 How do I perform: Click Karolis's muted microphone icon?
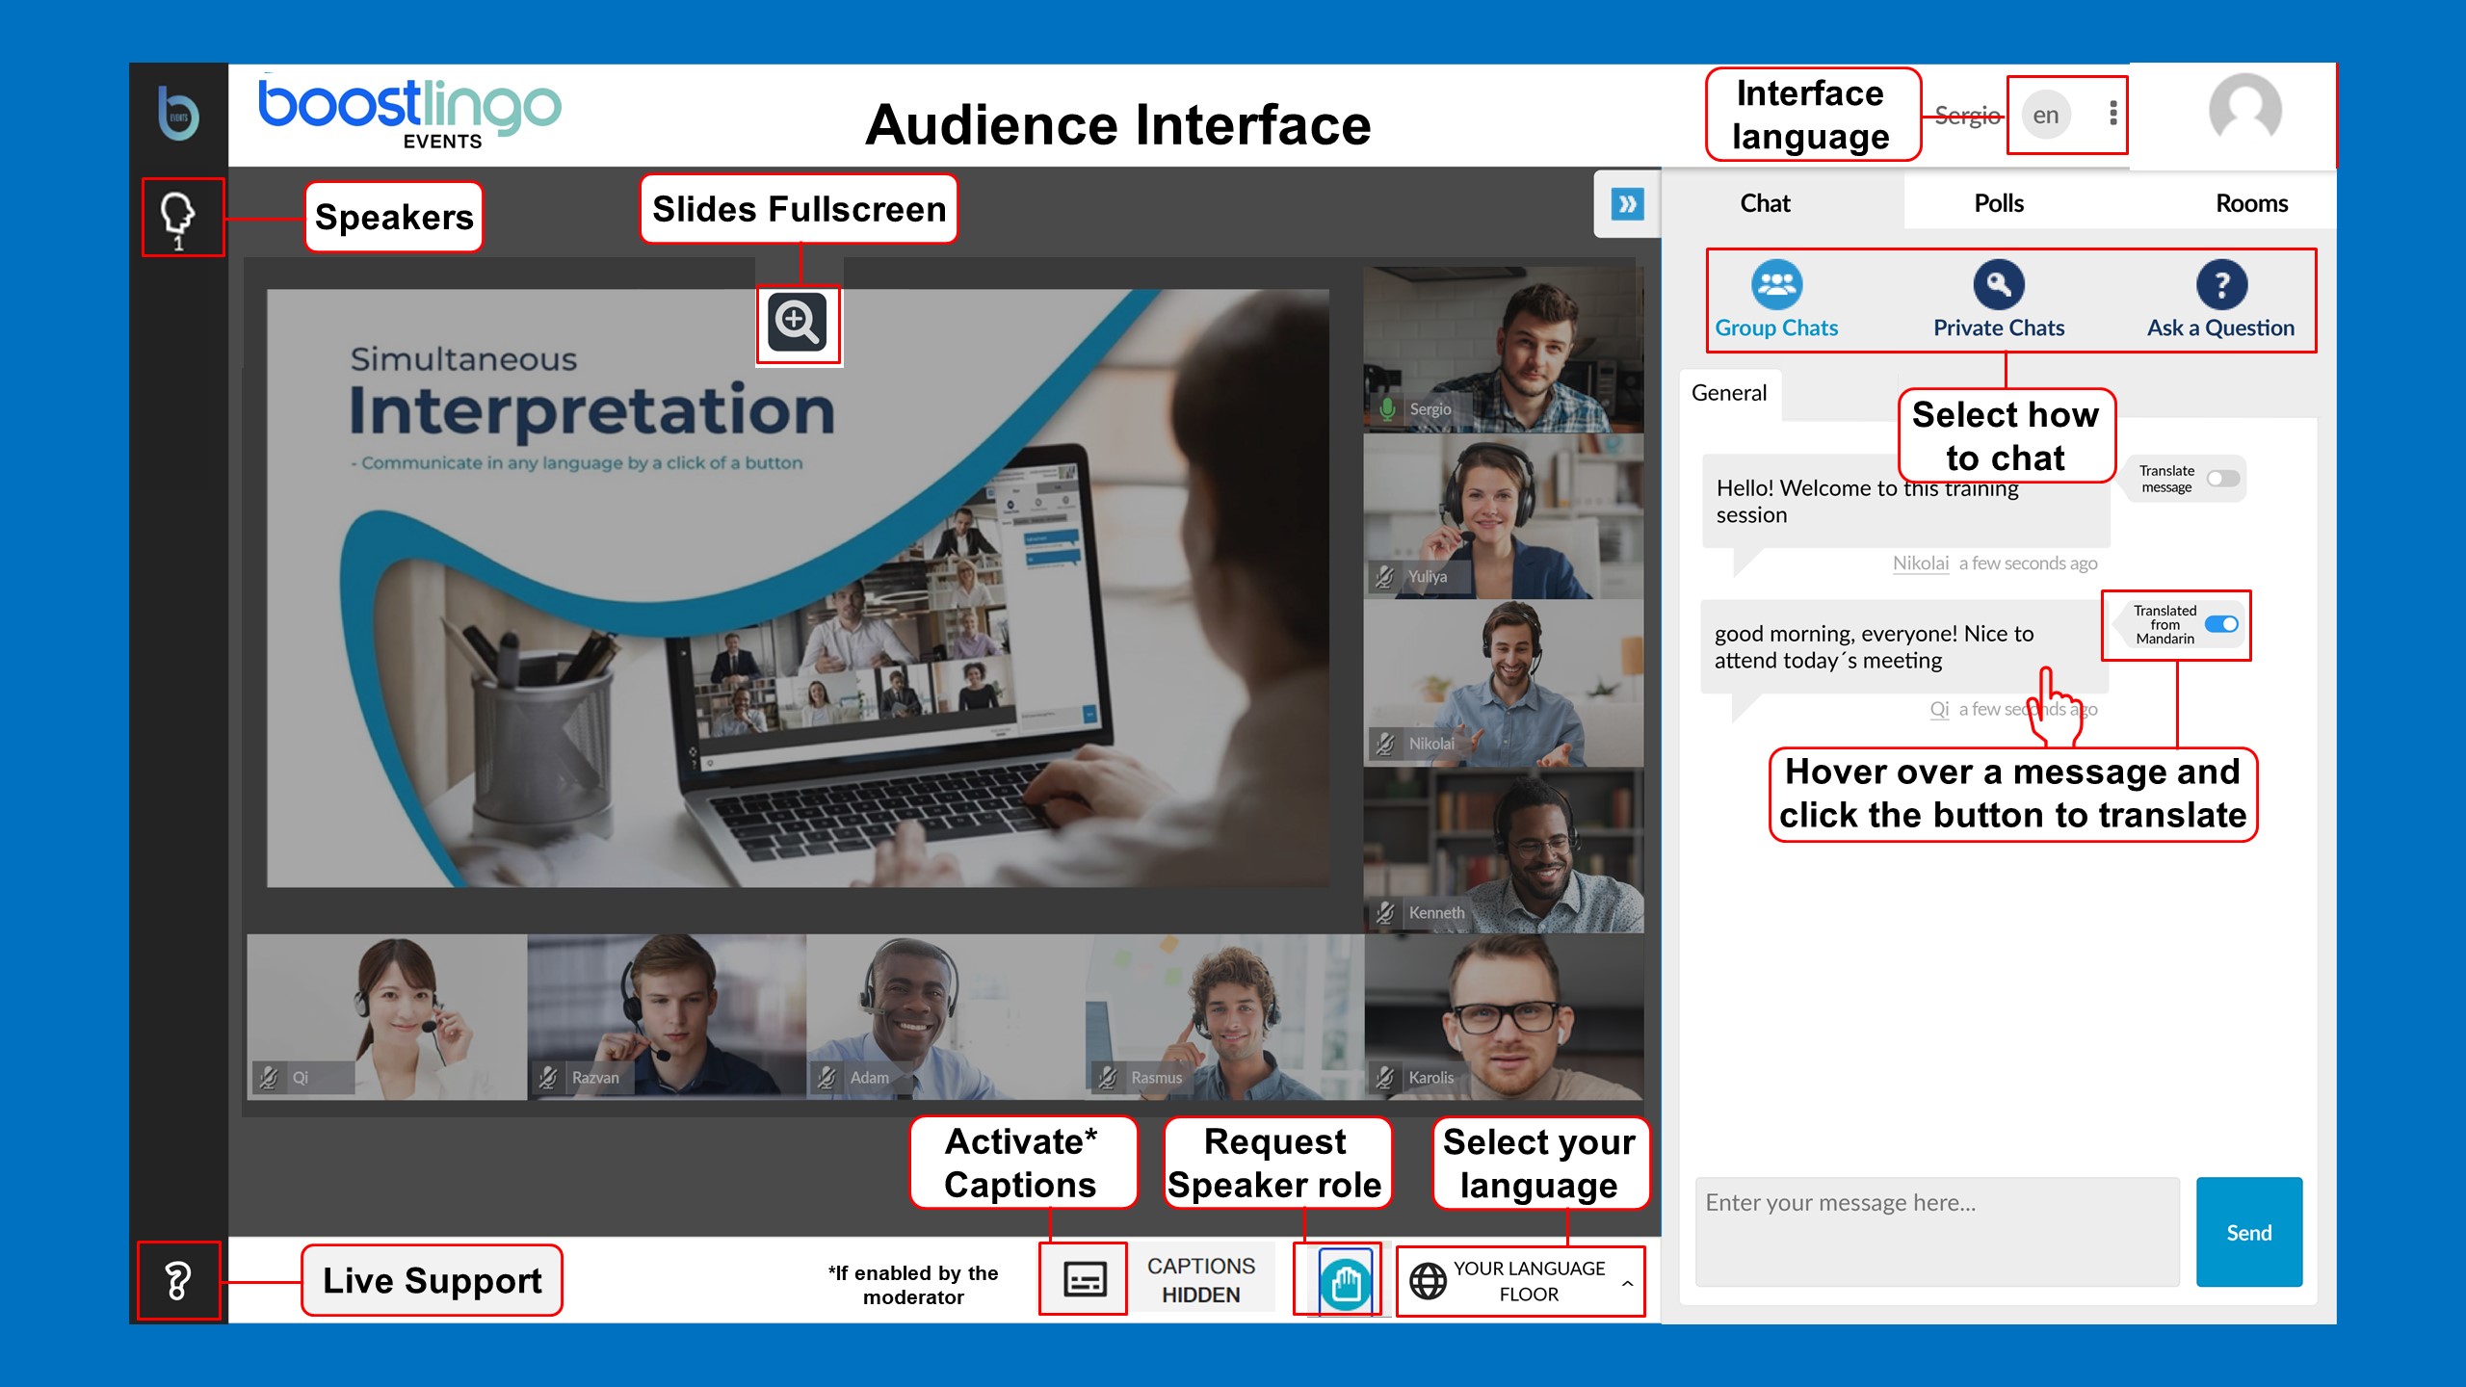click(1385, 1077)
